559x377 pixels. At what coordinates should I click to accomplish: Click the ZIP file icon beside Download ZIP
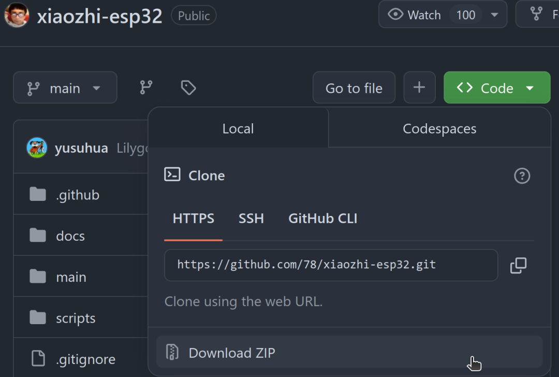click(172, 352)
